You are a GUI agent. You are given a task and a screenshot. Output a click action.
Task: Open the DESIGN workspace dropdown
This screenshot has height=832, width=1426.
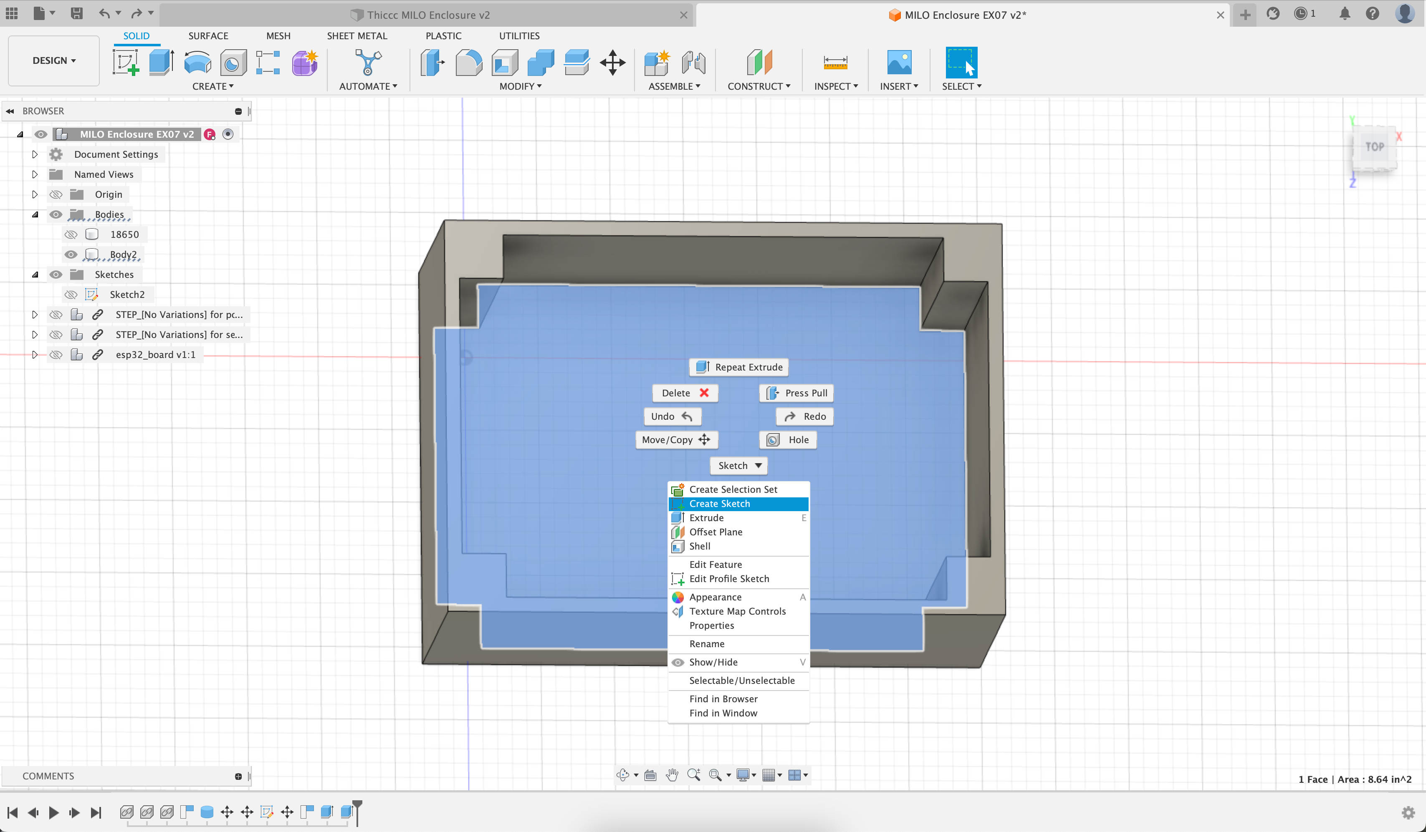54,61
